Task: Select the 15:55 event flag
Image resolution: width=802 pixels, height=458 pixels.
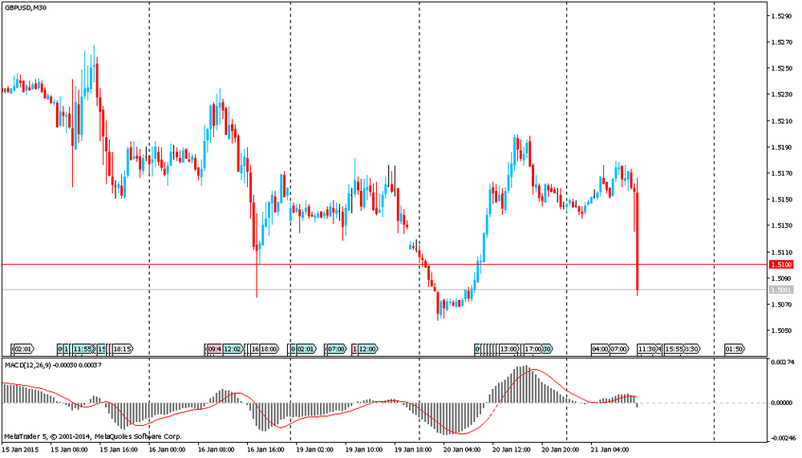Action: click(x=674, y=349)
